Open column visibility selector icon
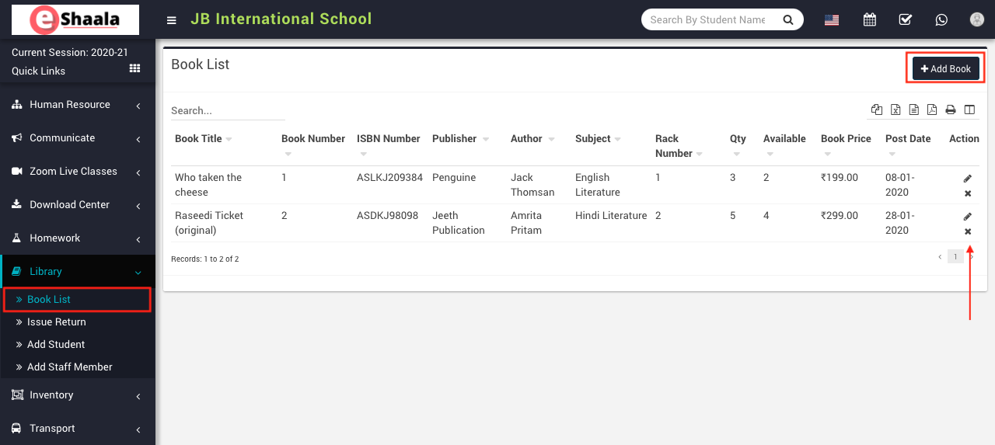Screen dimensions: 995x445 tap(969, 110)
